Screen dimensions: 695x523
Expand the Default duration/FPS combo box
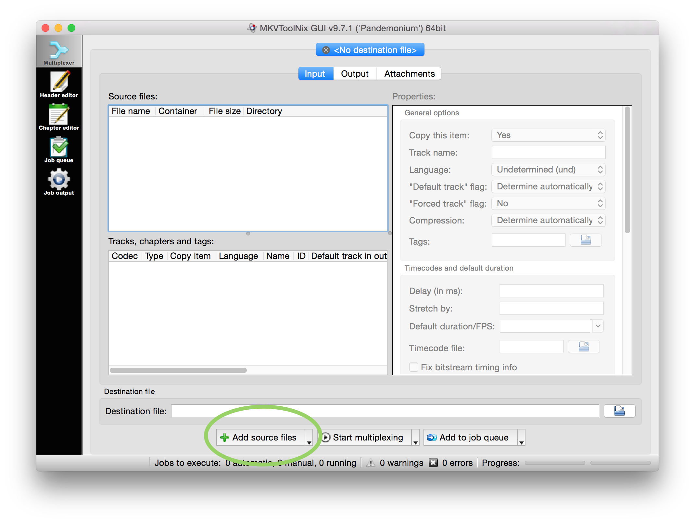click(598, 326)
